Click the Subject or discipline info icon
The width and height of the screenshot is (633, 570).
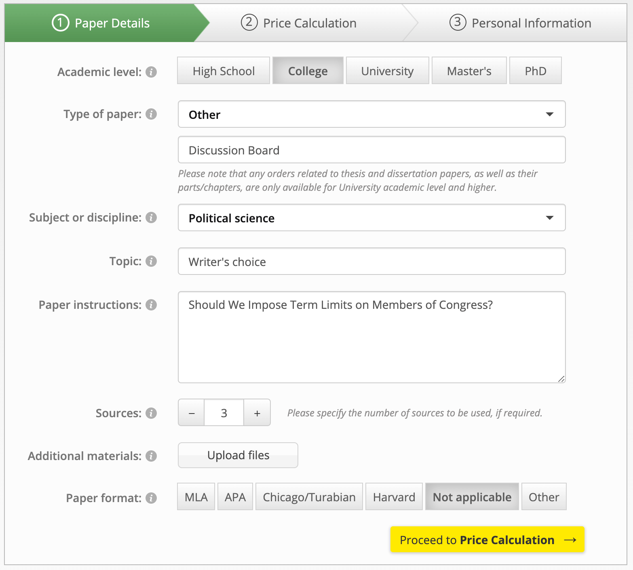[x=151, y=217]
